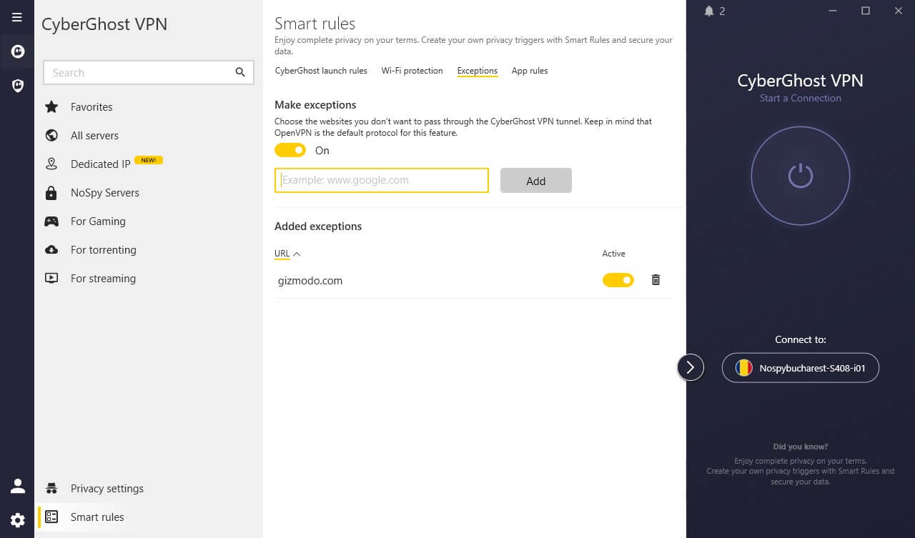This screenshot has width=915, height=538.
Task: Turn off the Make exceptions toggle
Action: tap(290, 150)
